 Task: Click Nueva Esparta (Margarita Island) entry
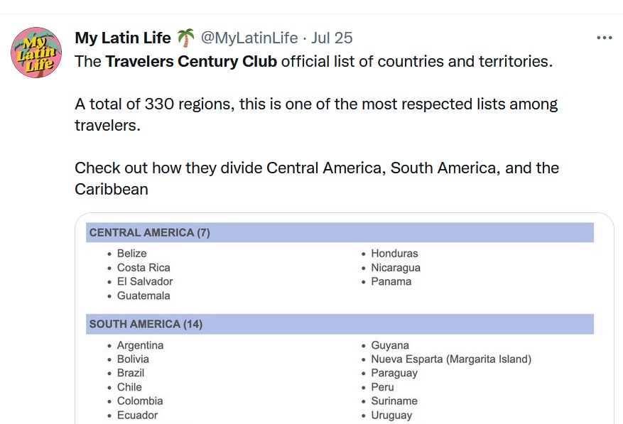tap(450, 359)
